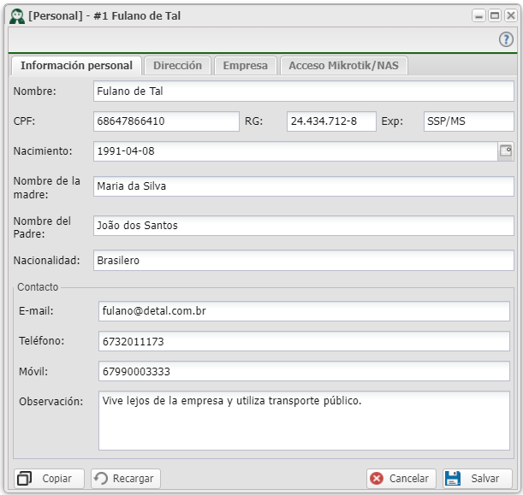Save the record with Salvar
The width and height of the screenshot is (523, 495).
[x=477, y=479]
